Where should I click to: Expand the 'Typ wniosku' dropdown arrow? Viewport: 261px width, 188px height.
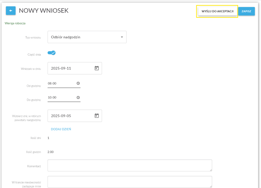(x=122, y=37)
